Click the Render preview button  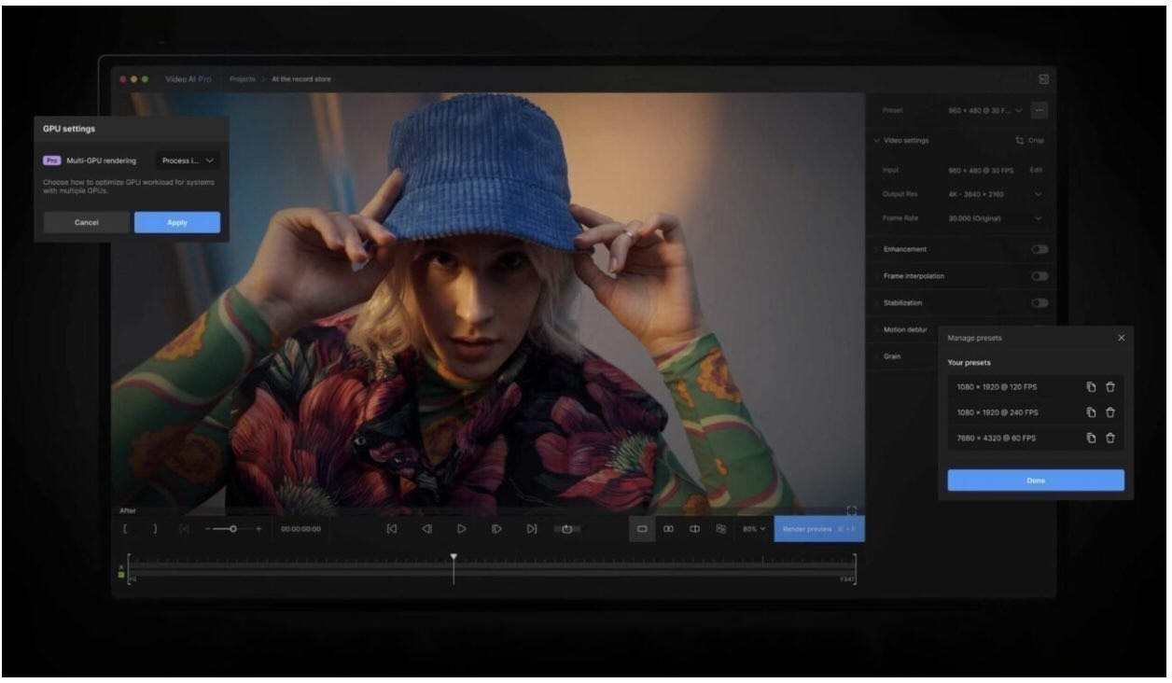[x=818, y=529]
